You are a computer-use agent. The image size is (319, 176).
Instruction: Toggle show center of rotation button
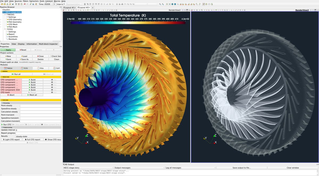[x=206, y=4]
